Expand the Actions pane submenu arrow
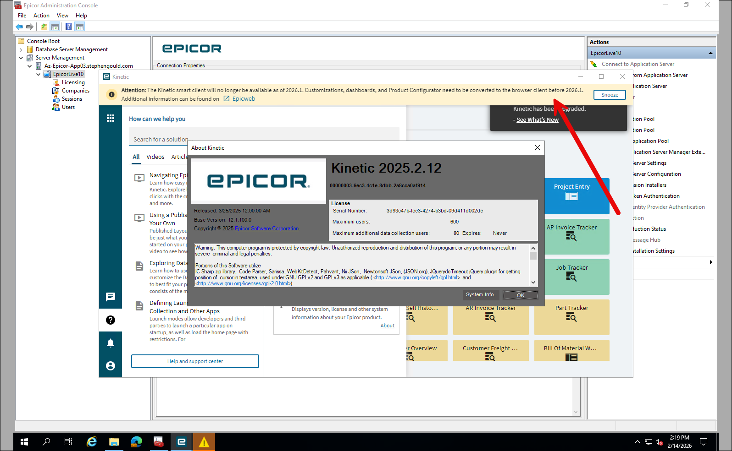Image resolution: width=732 pixels, height=451 pixels. pyautogui.click(x=711, y=262)
